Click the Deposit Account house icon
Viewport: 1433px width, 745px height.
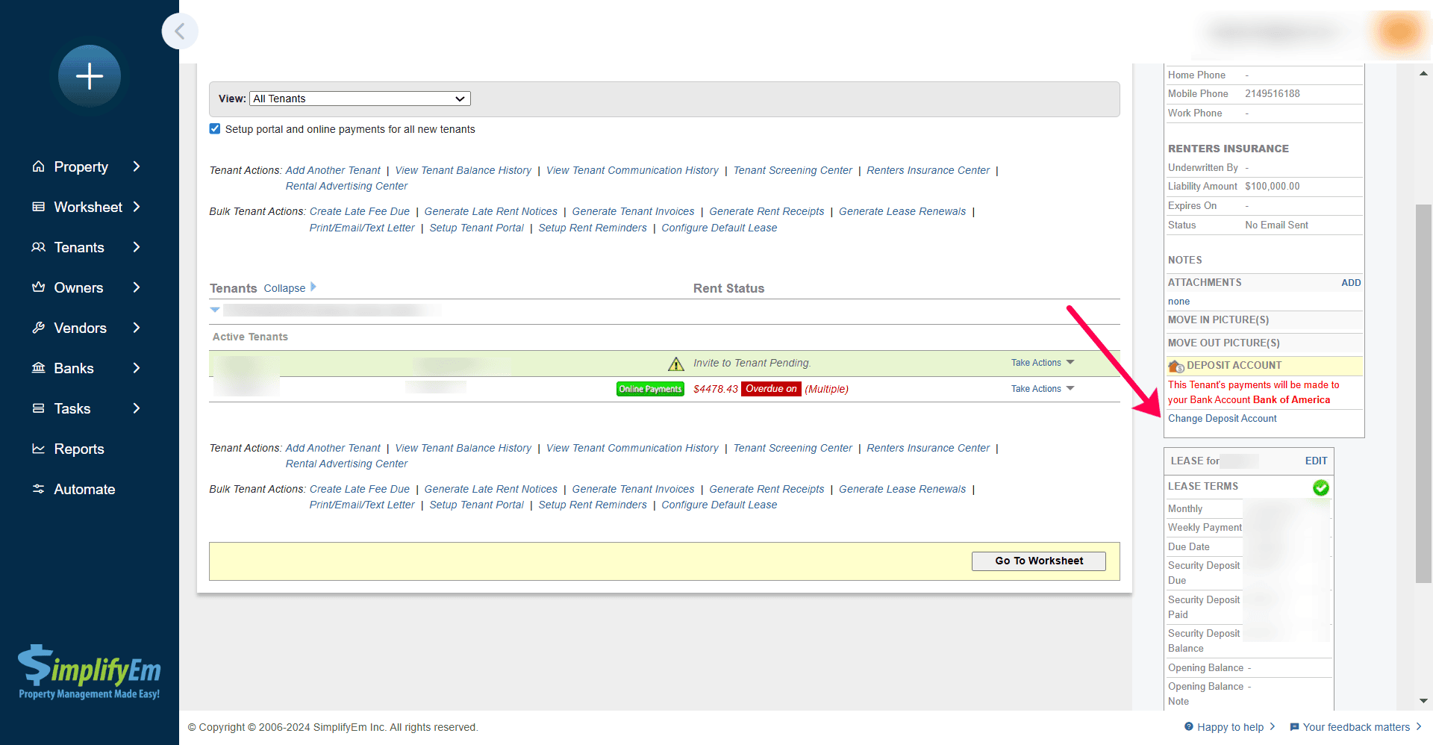coord(1176,366)
